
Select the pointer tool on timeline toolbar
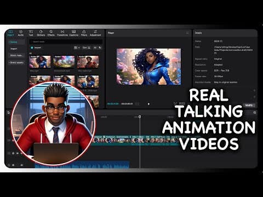click(x=8, y=113)
